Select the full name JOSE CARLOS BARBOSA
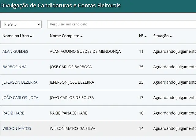 click(71, 67)
